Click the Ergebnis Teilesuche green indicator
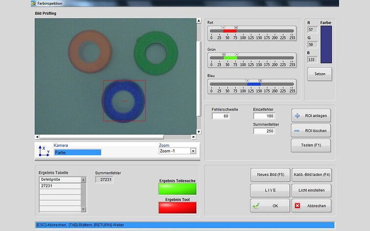Screen dimensions: 370x231 (178, 189)
